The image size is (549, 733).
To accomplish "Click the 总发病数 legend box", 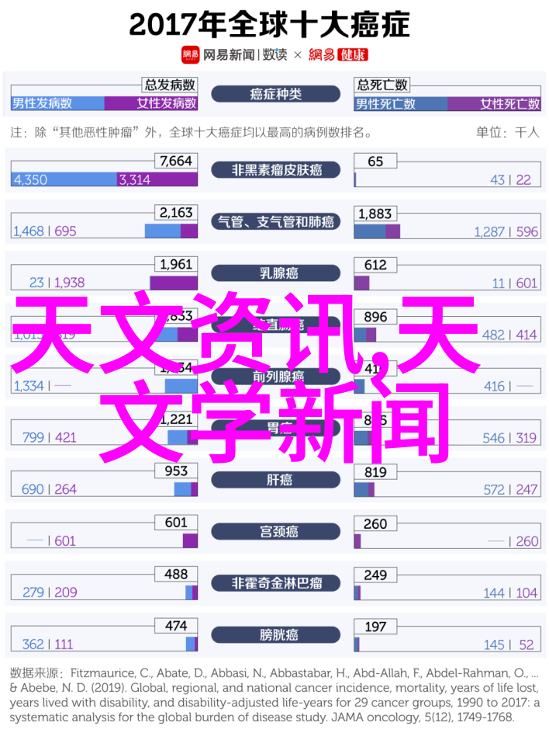I will 170,85.
